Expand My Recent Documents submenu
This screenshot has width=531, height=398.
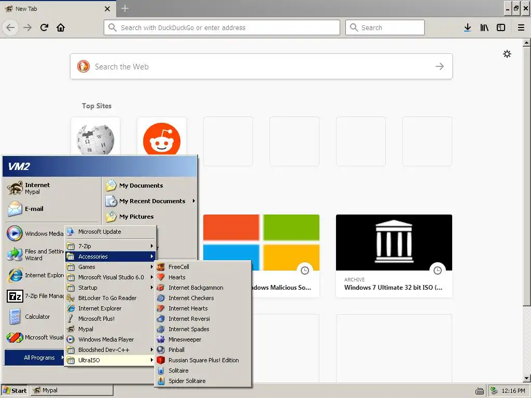(150, 201)
